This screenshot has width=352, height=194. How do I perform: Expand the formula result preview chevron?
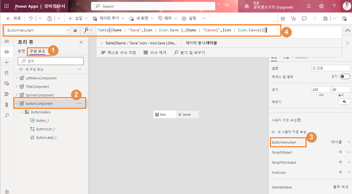(x=101, y=43)
